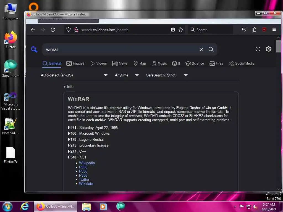
Task: Open the Firefox extensions puzzle icon
Action: coord(254,30)
